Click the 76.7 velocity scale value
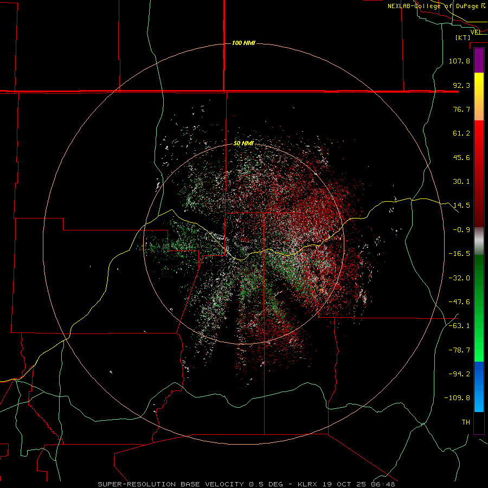The image size is (488, 488). click(461, 109)
